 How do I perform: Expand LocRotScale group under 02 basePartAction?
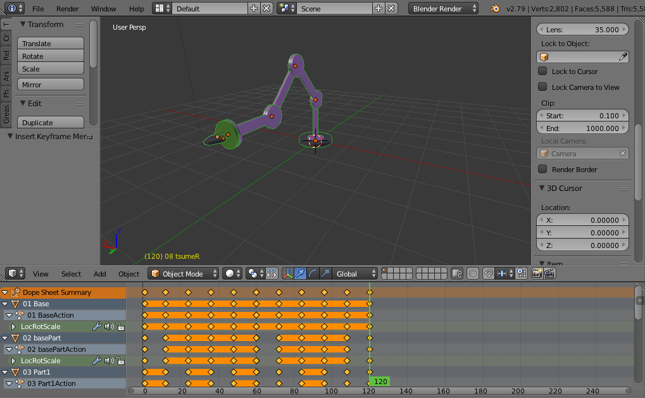[13, 361]
